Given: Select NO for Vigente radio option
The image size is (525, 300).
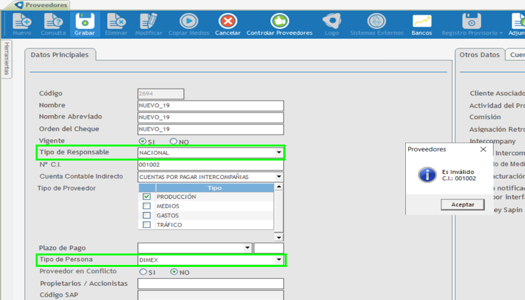Looking at the screenshot, I should coord(173,141).
